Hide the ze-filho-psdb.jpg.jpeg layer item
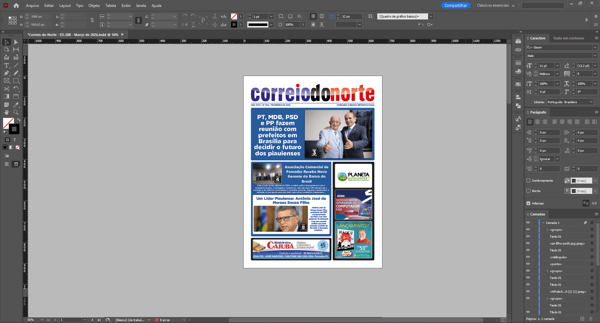600x323 pixels. click(x=528, y=243)
